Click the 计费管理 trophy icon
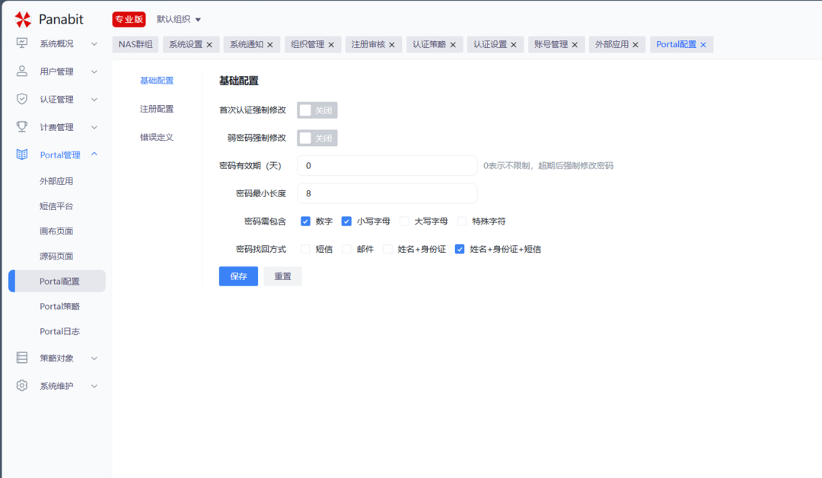Screen dimensions: 822x478 click(x=21, y=127)
